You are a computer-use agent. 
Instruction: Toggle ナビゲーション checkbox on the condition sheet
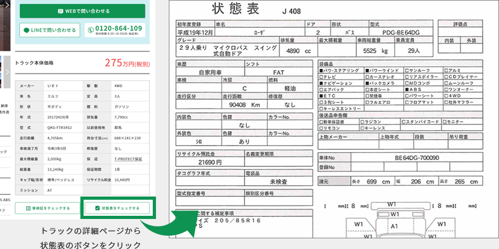click(x=321, y=84)
